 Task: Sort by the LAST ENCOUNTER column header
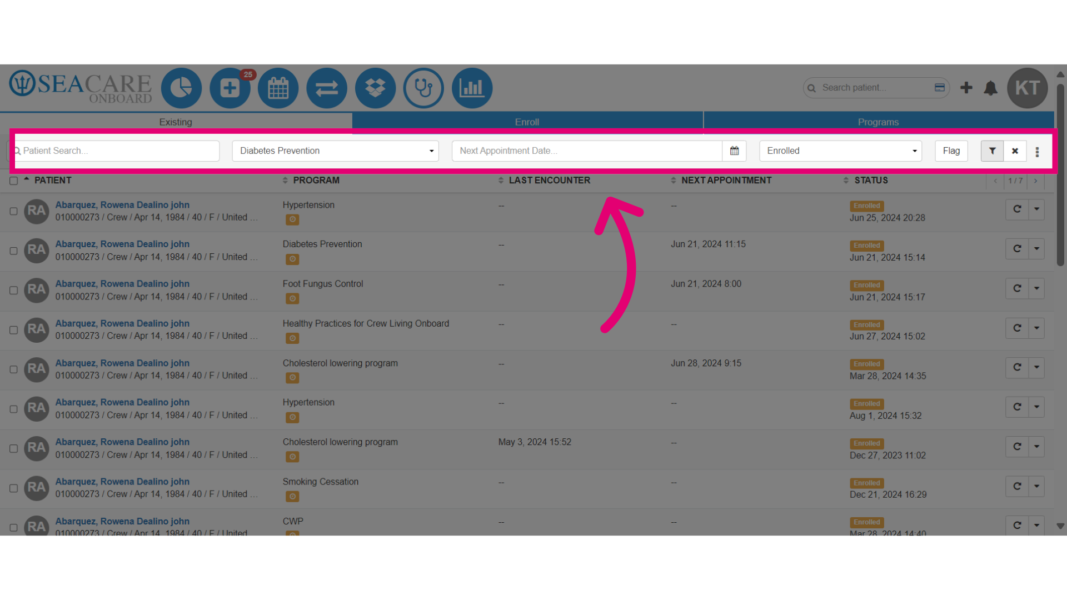549,180
